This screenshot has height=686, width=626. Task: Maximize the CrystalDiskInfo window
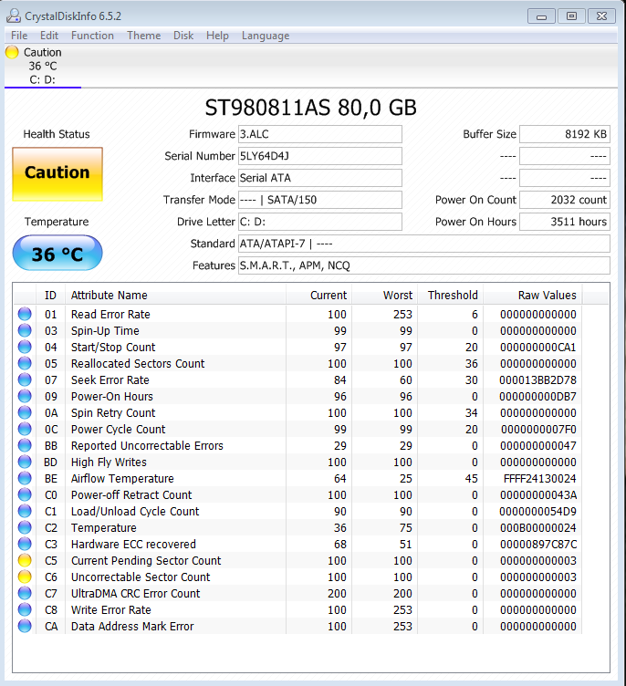(571, 16)
